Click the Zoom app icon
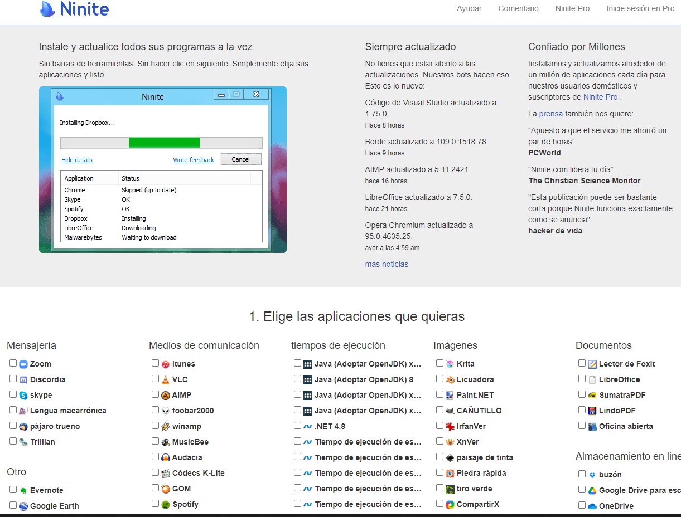681x517 pixels. pyautogui.click(x=23, y=364)
